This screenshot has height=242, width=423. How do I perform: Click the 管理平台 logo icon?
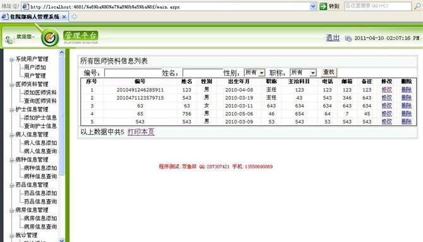click(x=50, y=38)
